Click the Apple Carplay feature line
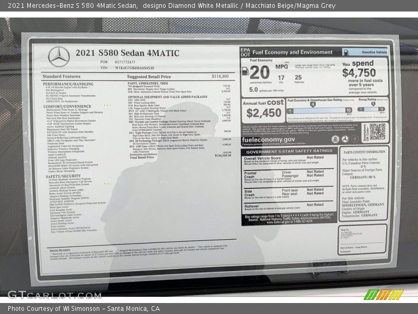418x314 pixels. [56, 154]
